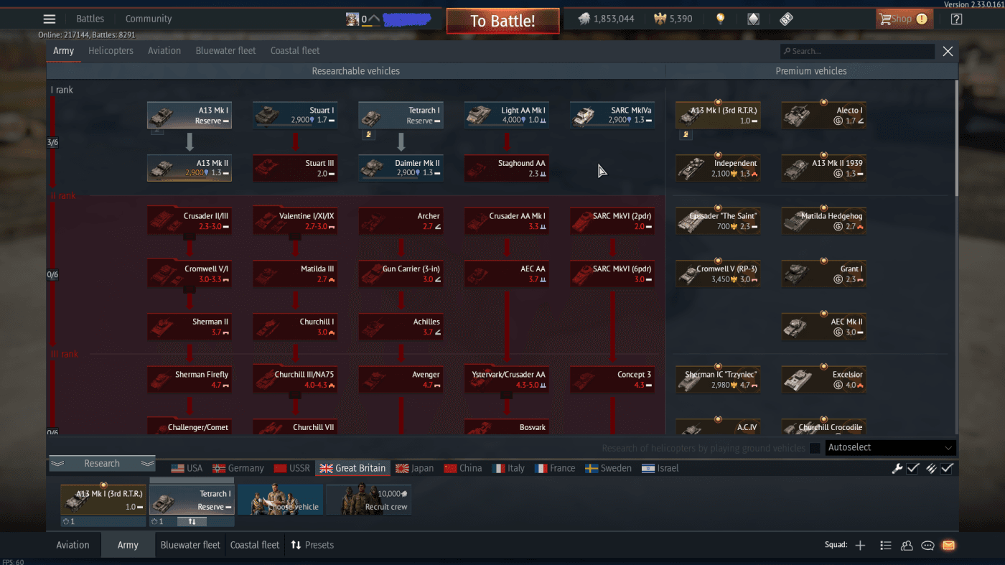Image resolution: width=1005 pixels, height=565 pixels.
Task: Open the main hamburger menu
Action: coord(50,19)
